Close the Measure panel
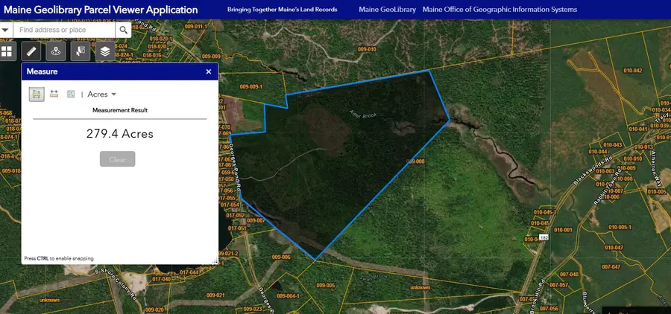 pos(209,72)
